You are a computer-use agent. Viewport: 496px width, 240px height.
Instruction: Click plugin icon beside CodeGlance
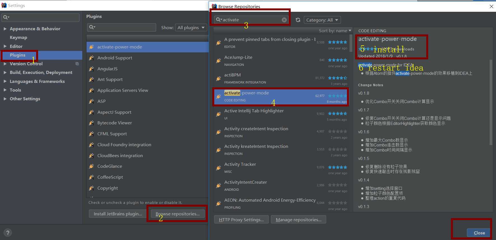pos(91,166)
